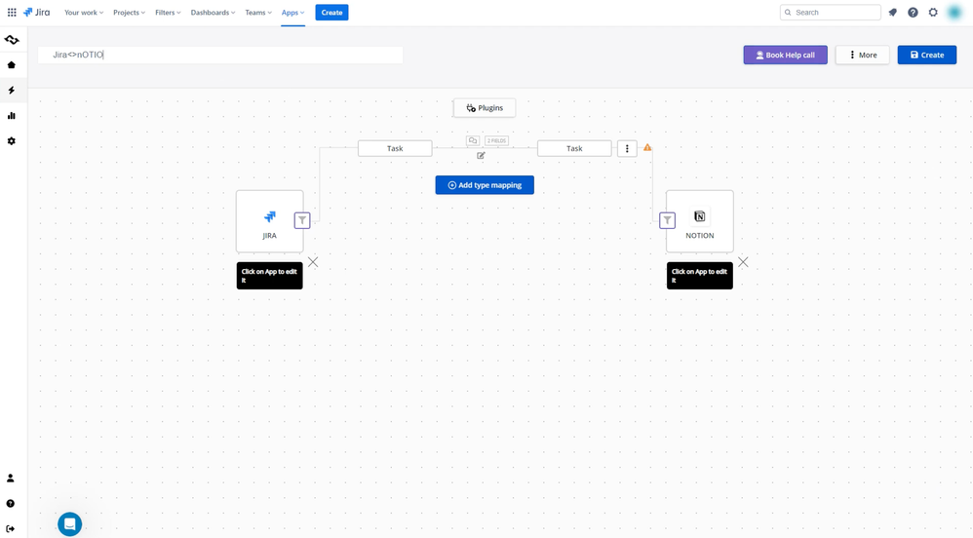The image size is (973, 538).
Task: Expand the Teams menu
Action: [x=258, y=13]
